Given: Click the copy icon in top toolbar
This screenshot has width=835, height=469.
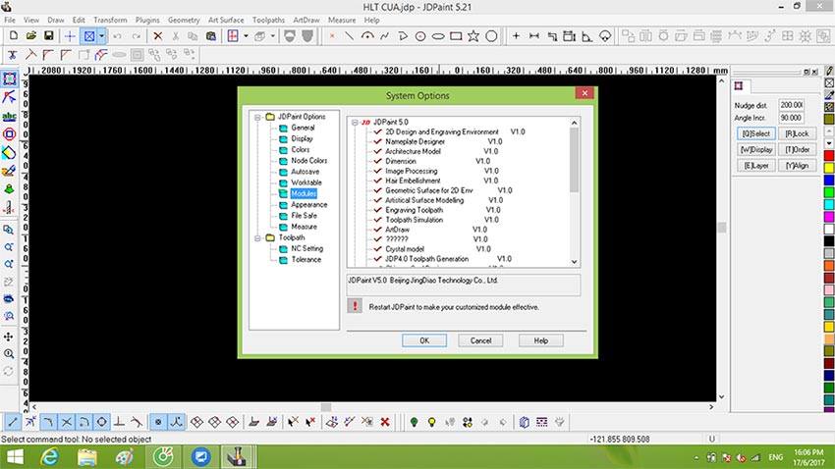Looking at the screenshot, I should (193, 36).
